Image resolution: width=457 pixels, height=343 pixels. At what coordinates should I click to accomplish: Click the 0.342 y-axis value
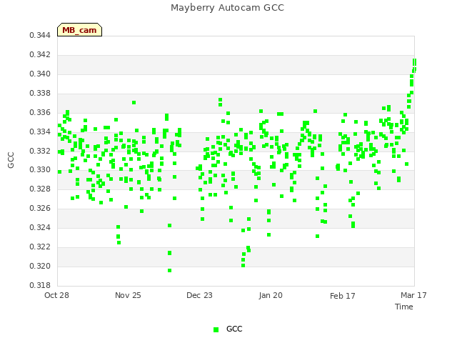tap(40, 55)
